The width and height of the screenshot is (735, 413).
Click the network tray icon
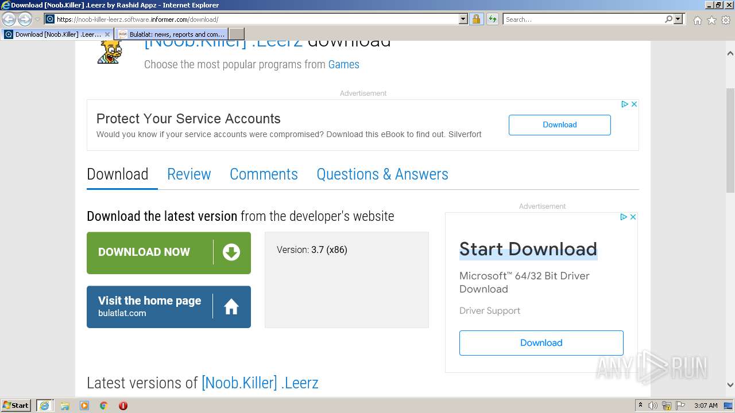point(667,406)
